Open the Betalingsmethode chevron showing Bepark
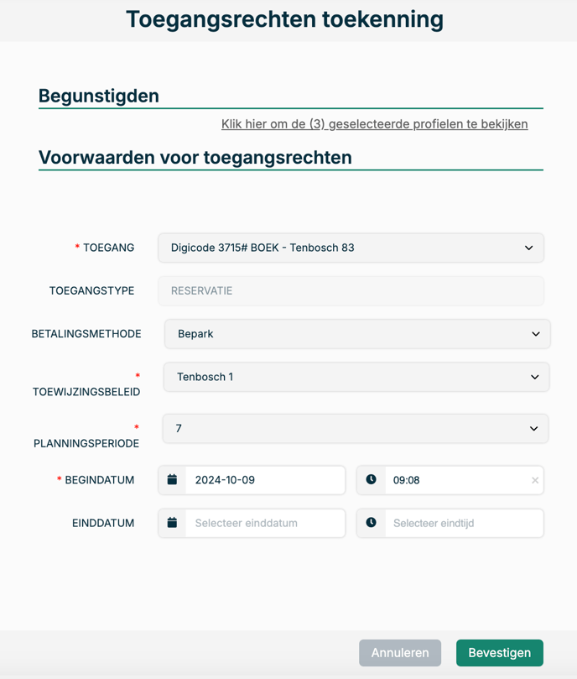 click(x=535, y=334)
